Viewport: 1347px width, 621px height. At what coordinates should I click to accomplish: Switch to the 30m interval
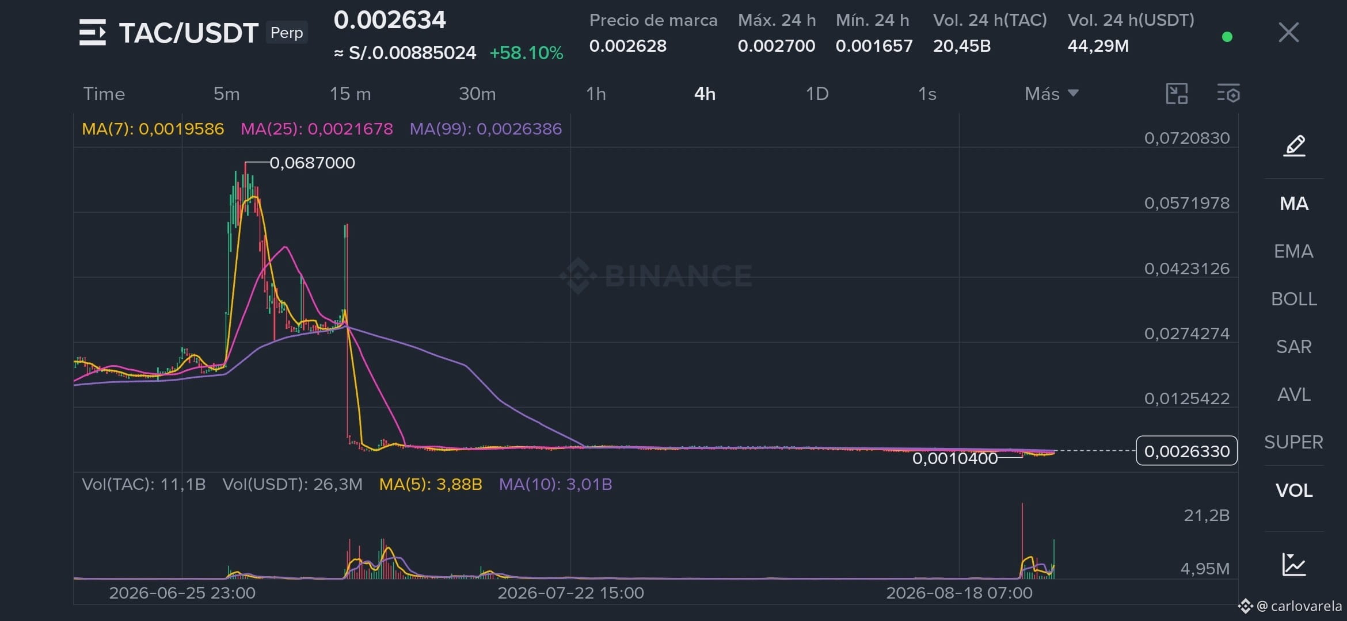click(x=477, y=94)
